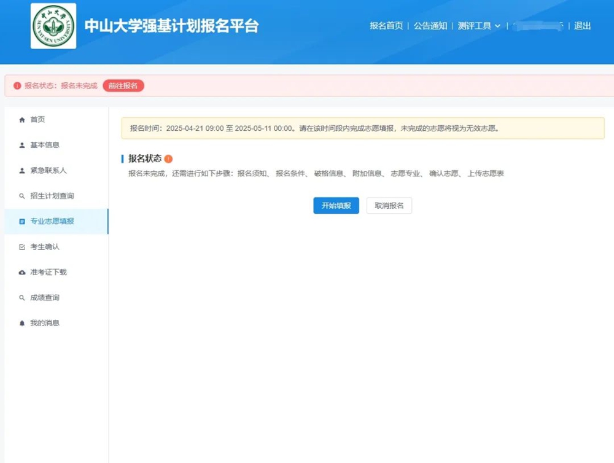The height and width of the screenshot is (463, 614).
Task: Click the home icon beside 首页
Action: coord(22,120)
